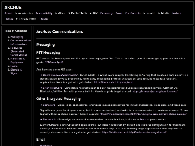Click the 'ArcHub: Communications' page heading
195x146 pixels.
(x=60, y=32)
